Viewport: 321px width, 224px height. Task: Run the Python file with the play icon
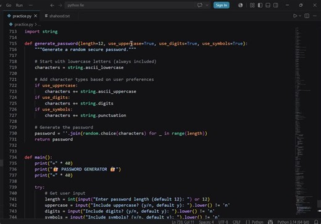pos(295,16)
